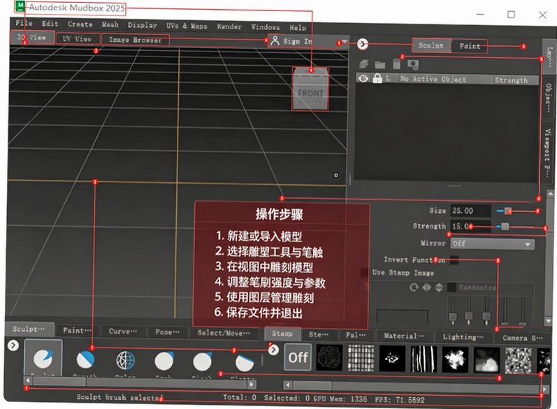Click the Strength slider handle
This screenshot has width=557, height=409.
[505, 226]
